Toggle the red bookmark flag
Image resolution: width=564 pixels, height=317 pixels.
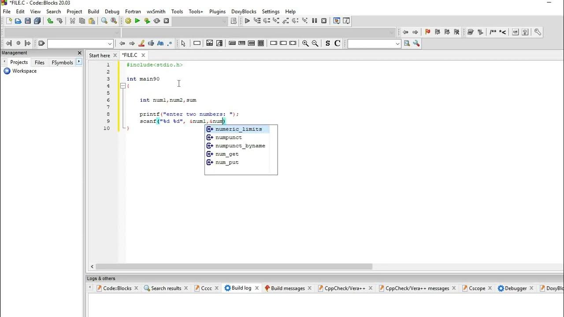point(427,32)
